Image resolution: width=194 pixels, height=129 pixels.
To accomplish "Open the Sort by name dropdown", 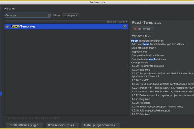I will (x=117, y=22).
